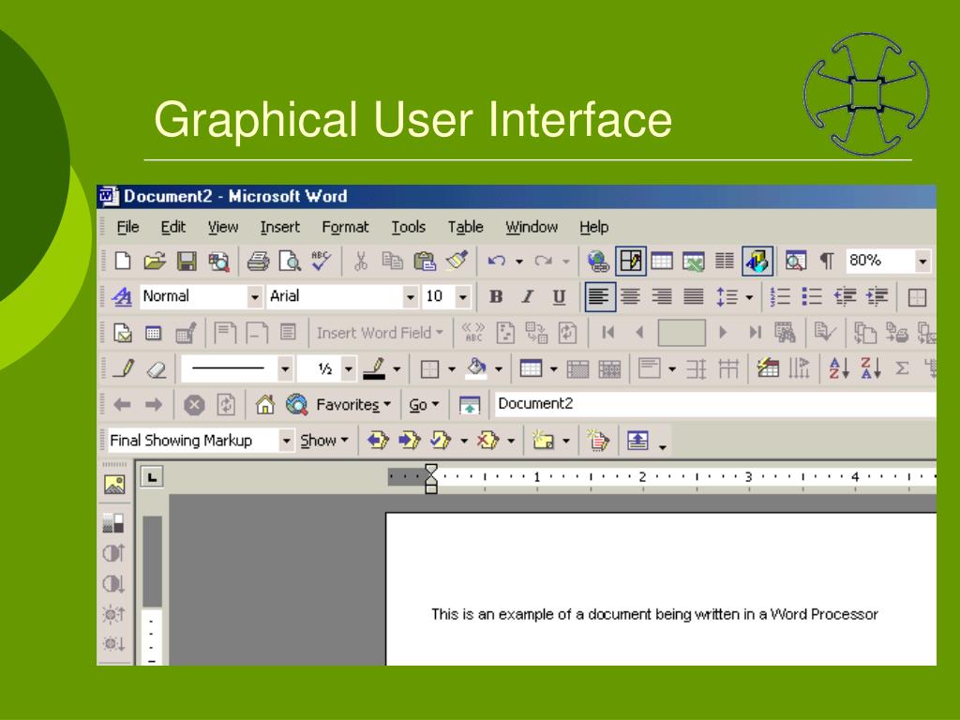Click the Help menu

[x=593, y=227]
